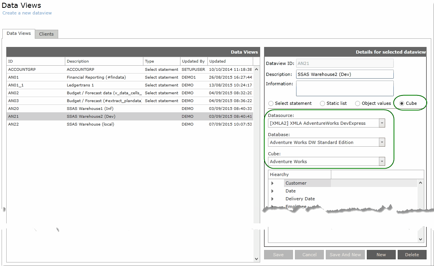The image size is (434, 266).
Task: Expand the Date hierarchy node
Action: (272, 191)
